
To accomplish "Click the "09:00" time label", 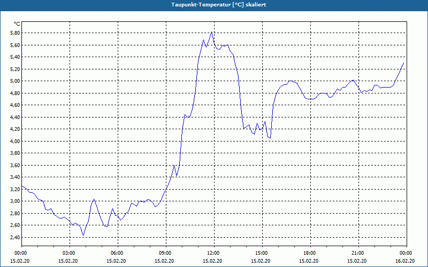I will coord(165,253).
